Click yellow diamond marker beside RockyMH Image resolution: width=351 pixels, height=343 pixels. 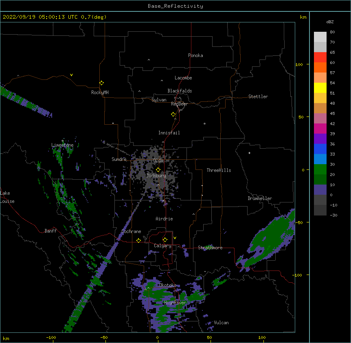[101, 83]
